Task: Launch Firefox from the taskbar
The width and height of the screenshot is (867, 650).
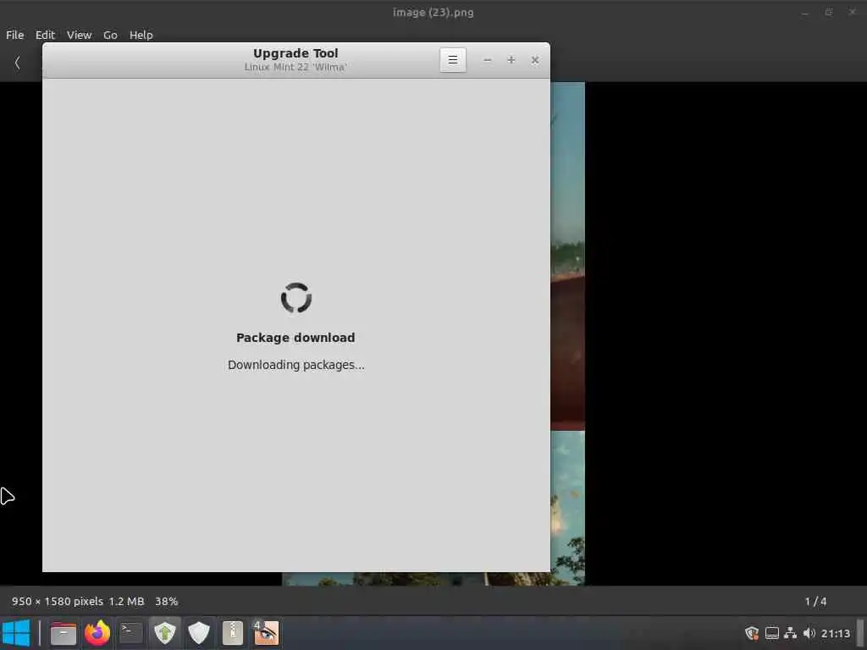Action: coord(97,633)
